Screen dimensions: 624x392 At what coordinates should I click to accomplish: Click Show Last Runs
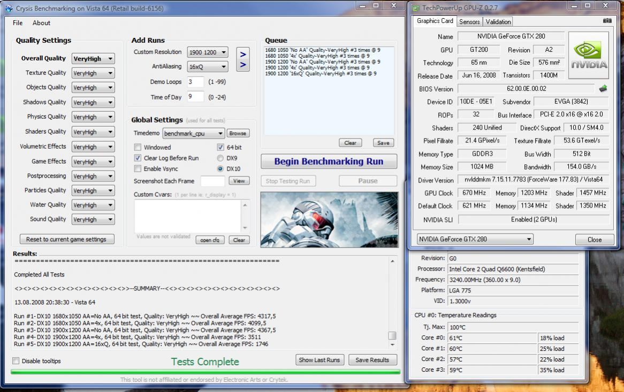point(319,360)
